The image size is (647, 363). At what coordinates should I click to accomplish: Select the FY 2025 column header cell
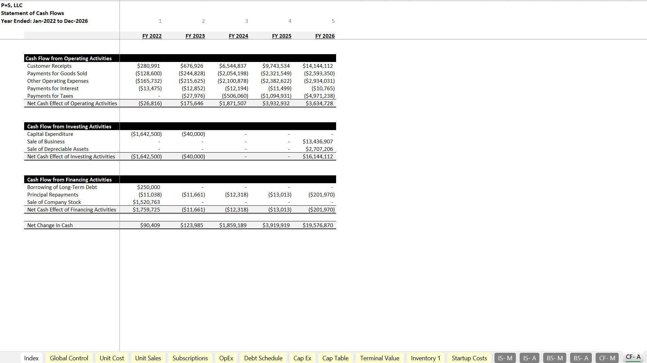point(282,36)
